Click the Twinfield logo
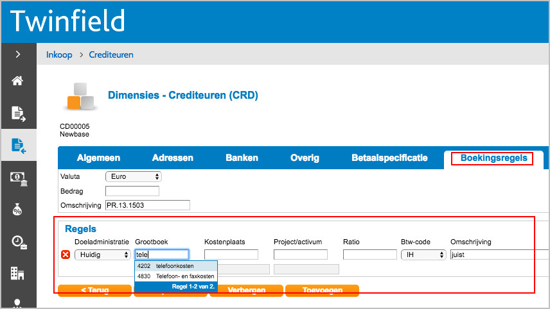This screenshot has width=550, height=309. (67, 21)
